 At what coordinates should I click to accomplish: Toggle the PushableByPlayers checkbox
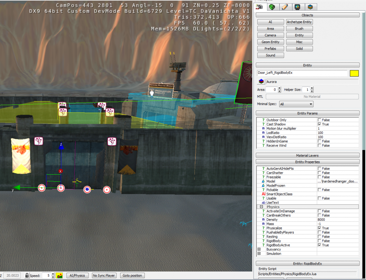coord(319,232)
